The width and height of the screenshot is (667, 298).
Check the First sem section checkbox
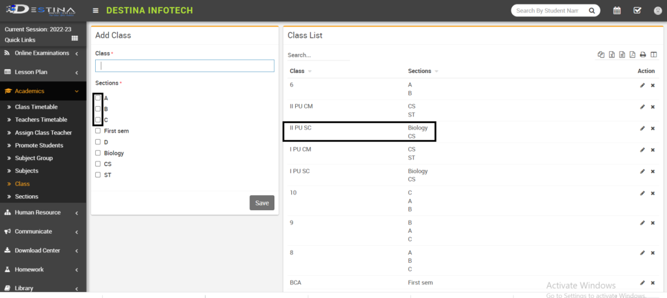point(98,131)
